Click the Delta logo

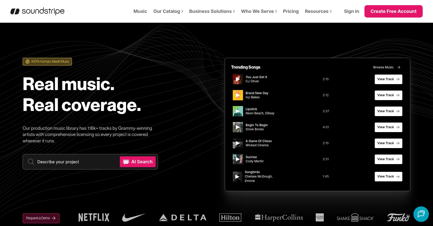coord(183,217)
